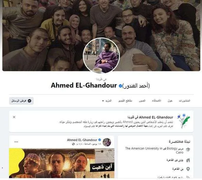Open messages with عرض الرسائل button
This screenshot has height=180, width=202.
tap(22, 101)
